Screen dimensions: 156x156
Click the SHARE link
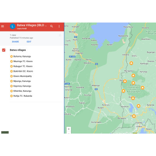point(15,42)
